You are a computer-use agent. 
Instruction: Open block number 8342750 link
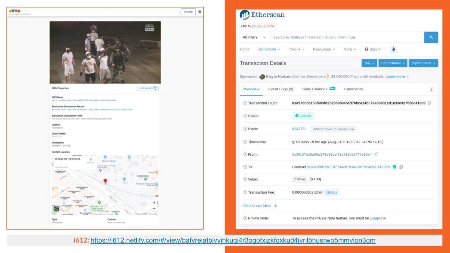click(x=299, y=129)
